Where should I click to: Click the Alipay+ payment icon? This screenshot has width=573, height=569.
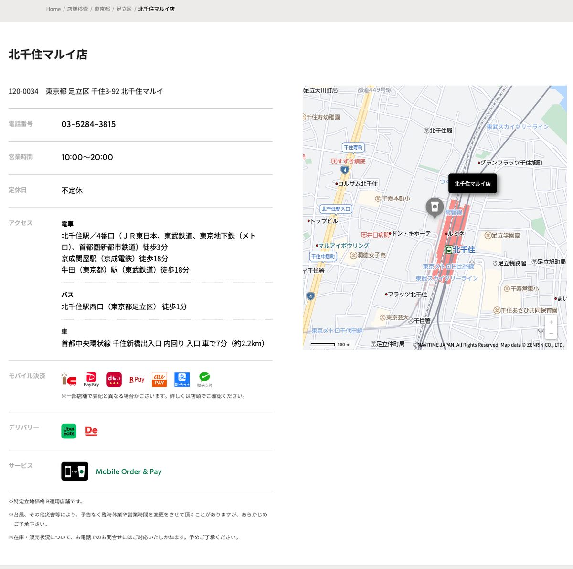pyautogui.click(x=182, y=380)
